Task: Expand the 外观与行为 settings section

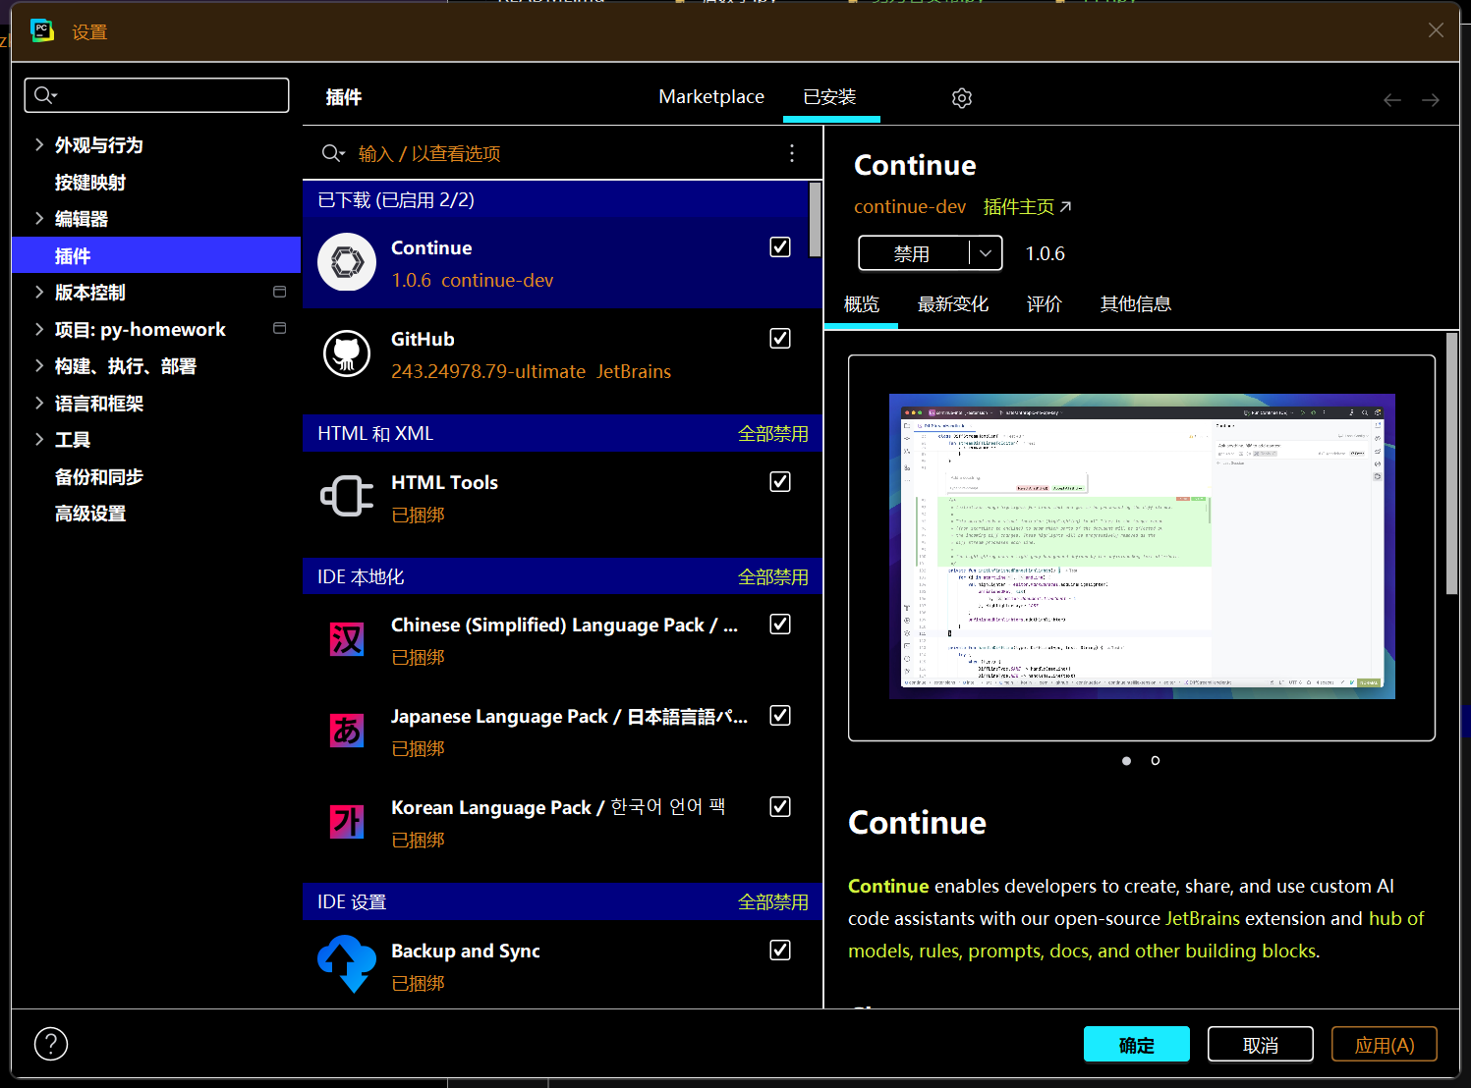Action: (x=39, y=144)
